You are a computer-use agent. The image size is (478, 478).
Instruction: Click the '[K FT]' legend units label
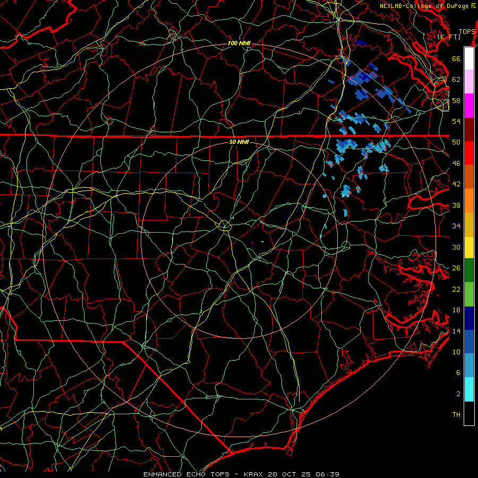pyautogui.click(x=449, y=37)
